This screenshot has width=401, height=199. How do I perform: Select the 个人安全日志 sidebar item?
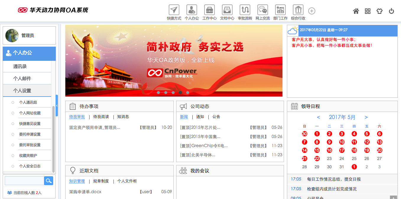(30, 166)
